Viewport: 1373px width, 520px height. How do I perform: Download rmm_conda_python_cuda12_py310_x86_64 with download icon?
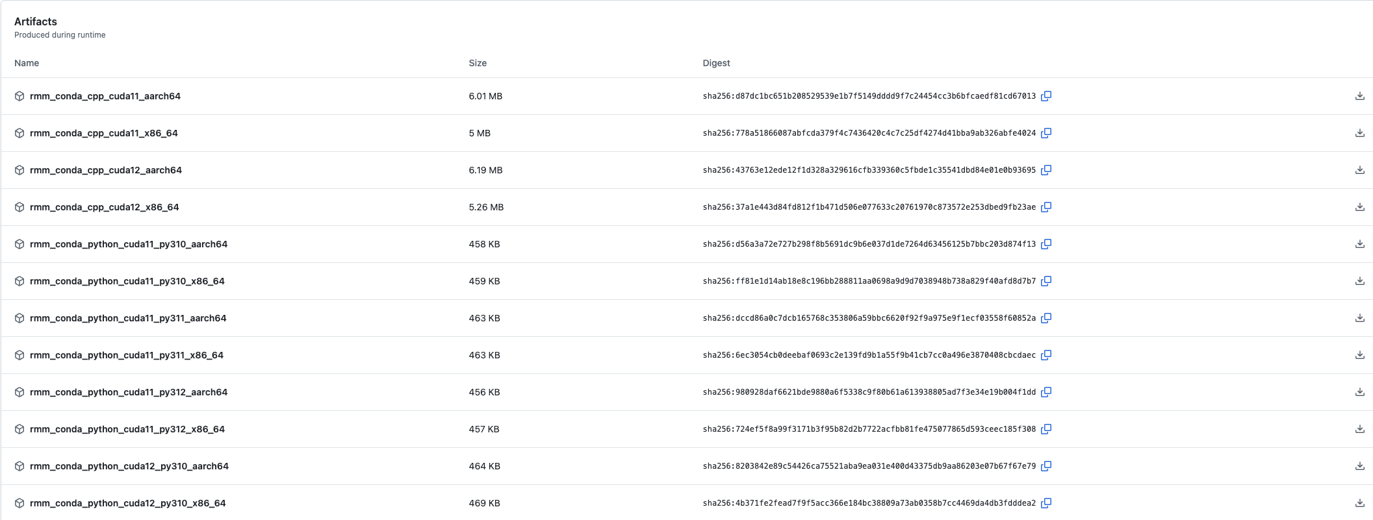coord(1359,503)
